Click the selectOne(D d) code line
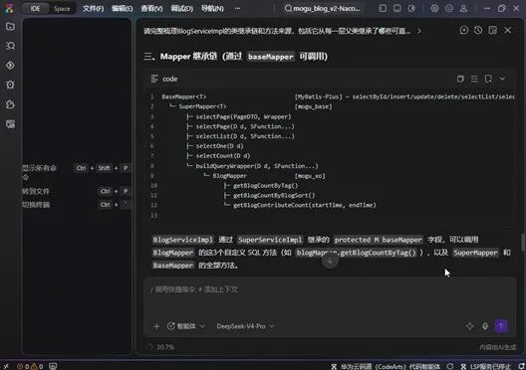The height and width of the screenshot is (370, 526). click(x=219, y=146)
